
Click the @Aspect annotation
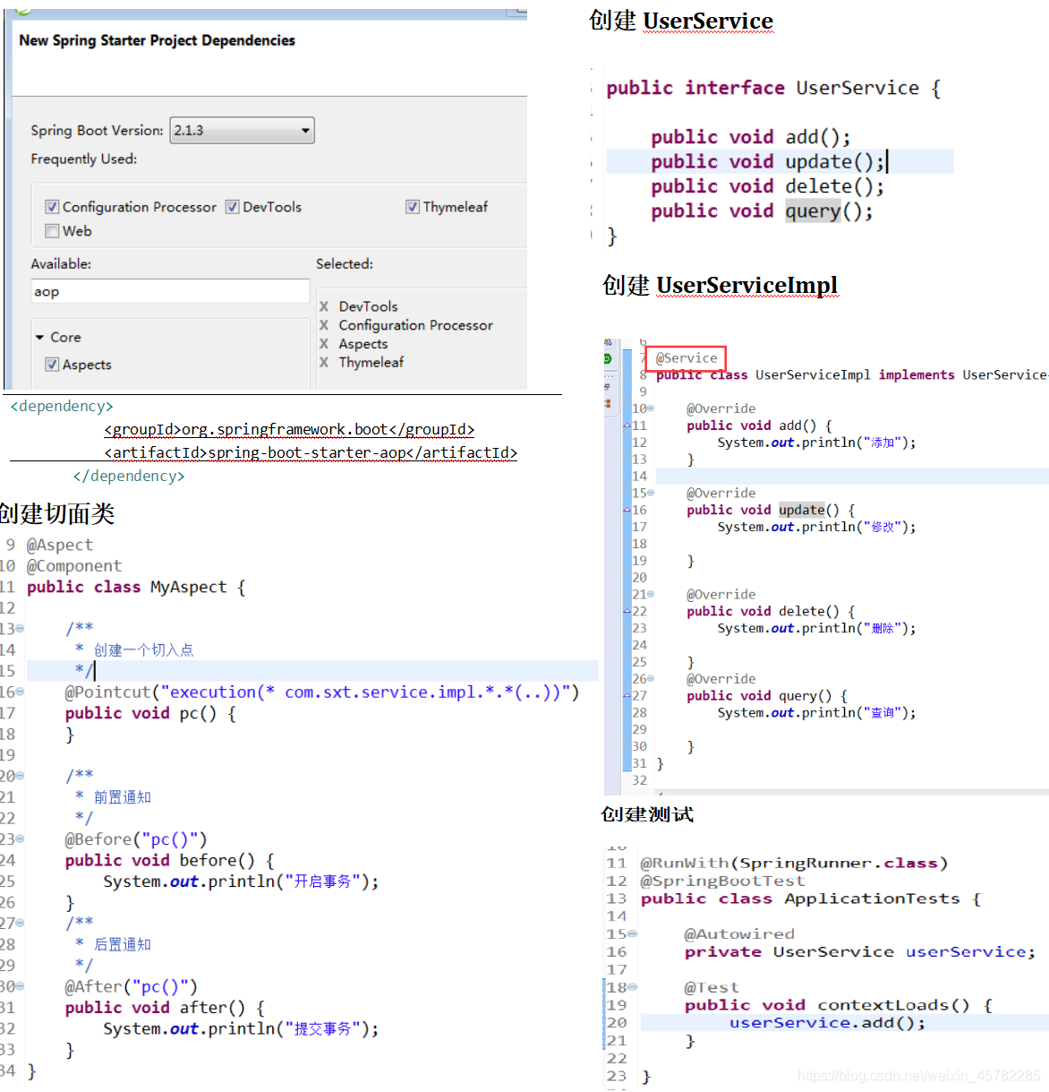pos(60,545)
